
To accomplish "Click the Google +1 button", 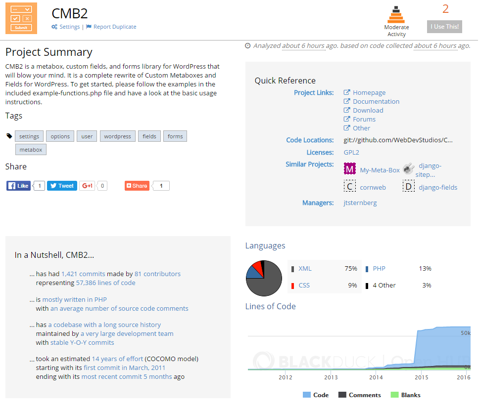I will [x=87, y=186].
